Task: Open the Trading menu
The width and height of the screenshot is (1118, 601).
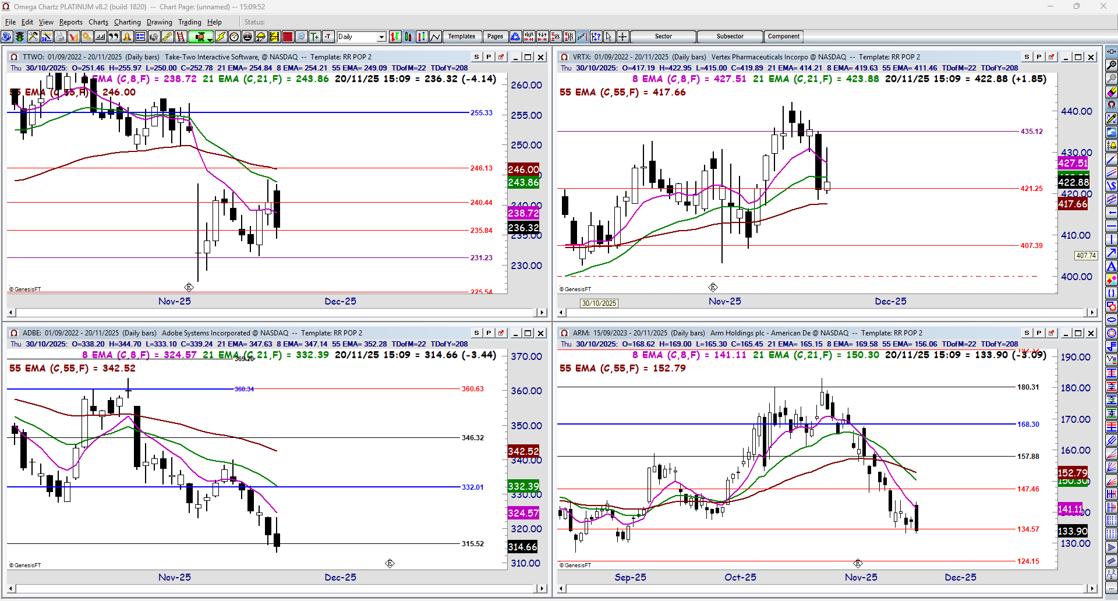Action: tap(190, 22)
